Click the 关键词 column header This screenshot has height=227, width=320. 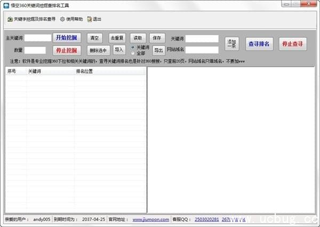click(x=51, y=72)
